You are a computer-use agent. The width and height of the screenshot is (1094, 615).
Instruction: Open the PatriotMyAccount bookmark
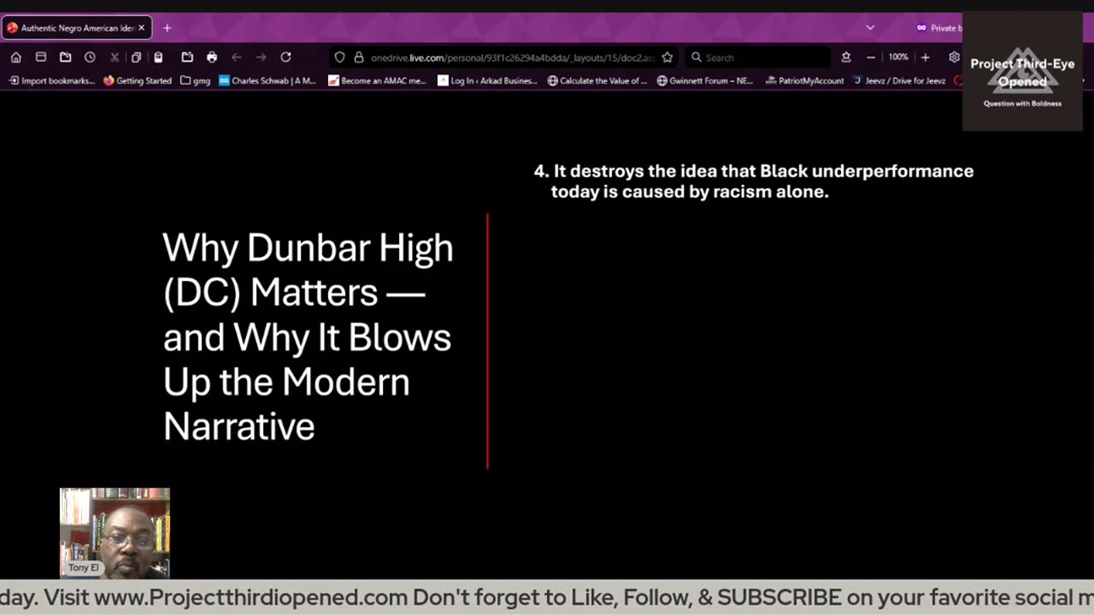point(804,80)
